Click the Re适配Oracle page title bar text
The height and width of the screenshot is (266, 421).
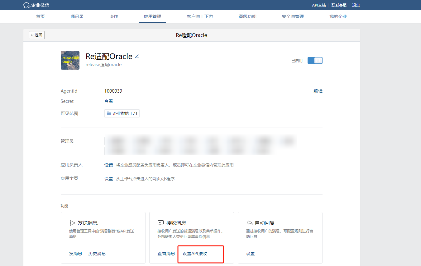tap(191, 35)
